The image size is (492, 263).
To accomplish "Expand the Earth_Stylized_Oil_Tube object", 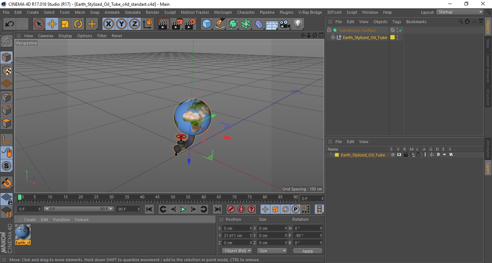I will 333,38.
